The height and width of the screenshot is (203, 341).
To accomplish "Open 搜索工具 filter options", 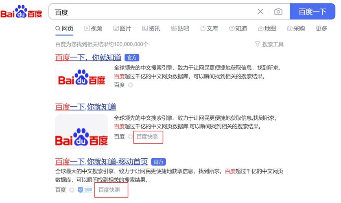I will pos(269,44).
